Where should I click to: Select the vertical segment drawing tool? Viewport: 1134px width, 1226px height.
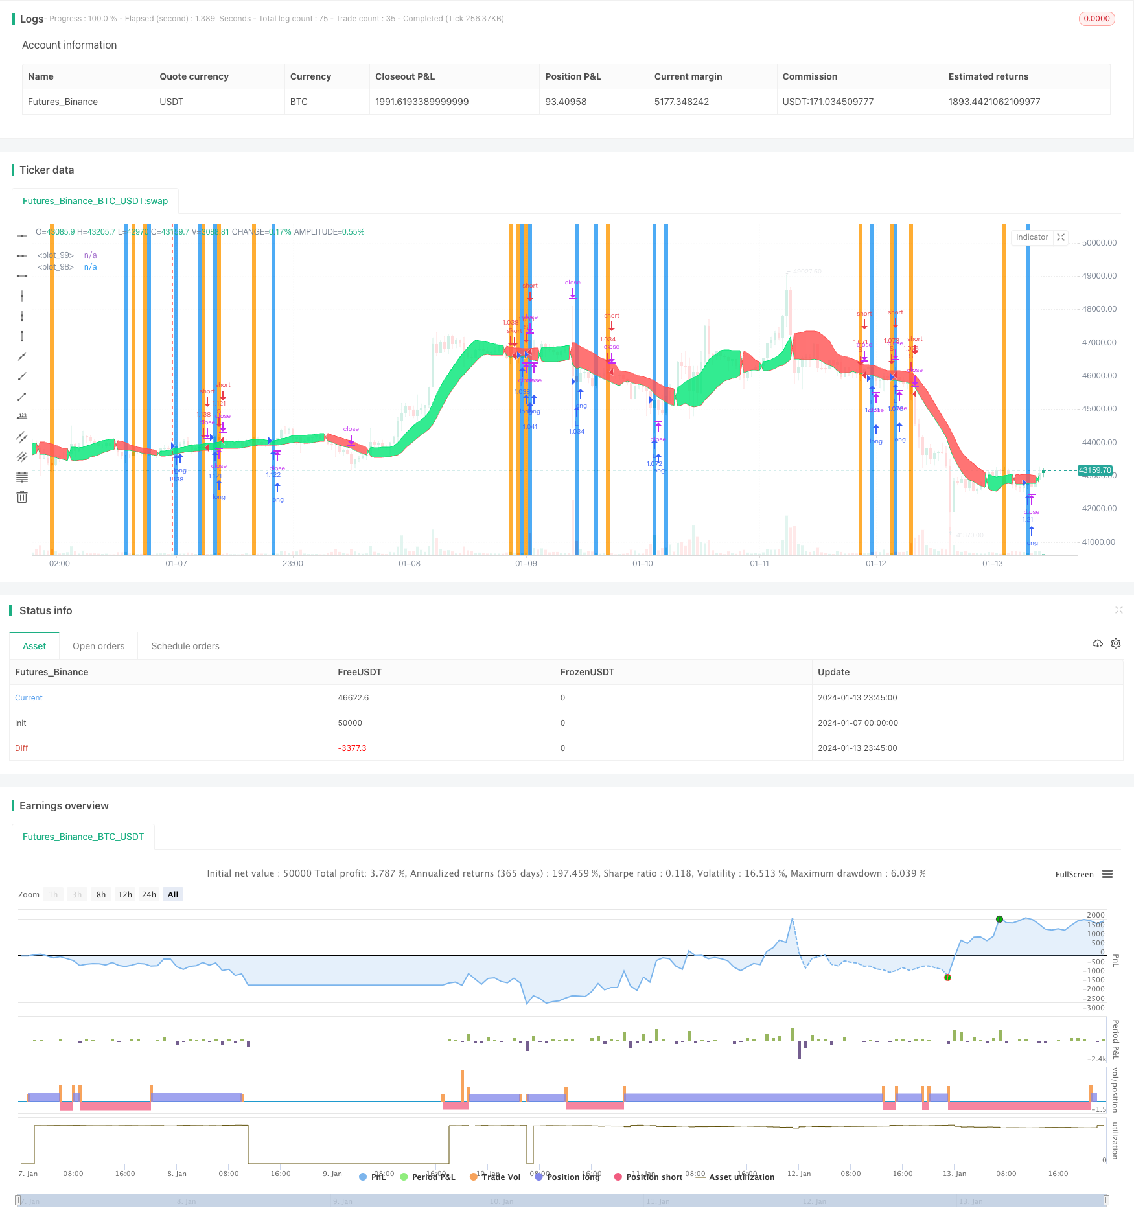(x=22, y=336)
